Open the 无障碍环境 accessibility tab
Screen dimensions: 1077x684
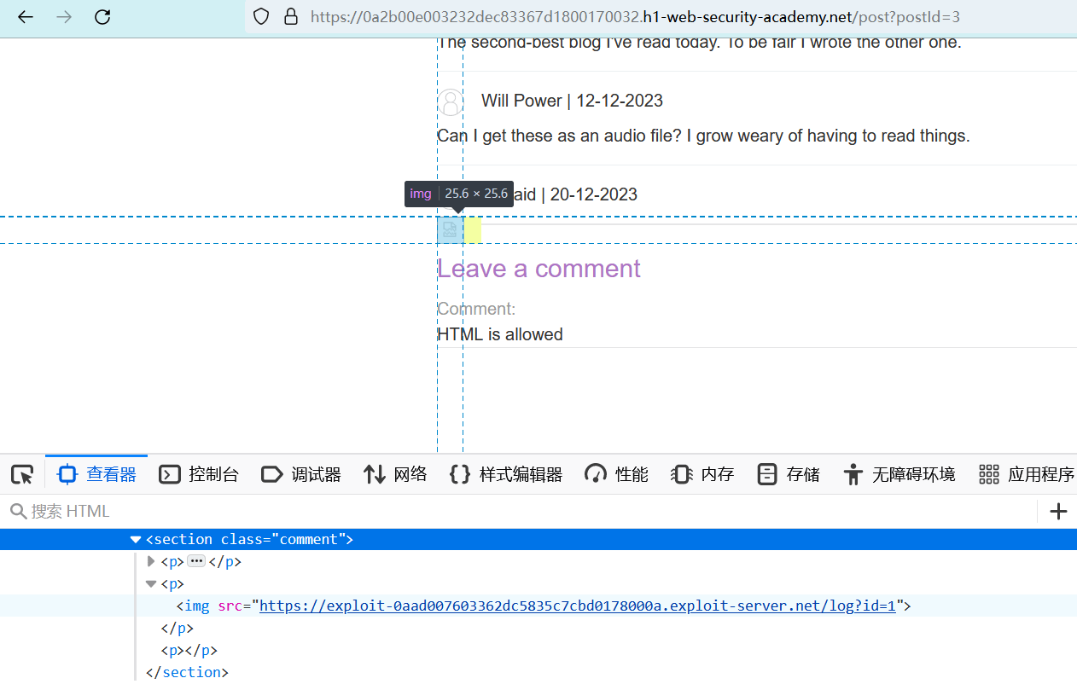[x=899, y=475]
